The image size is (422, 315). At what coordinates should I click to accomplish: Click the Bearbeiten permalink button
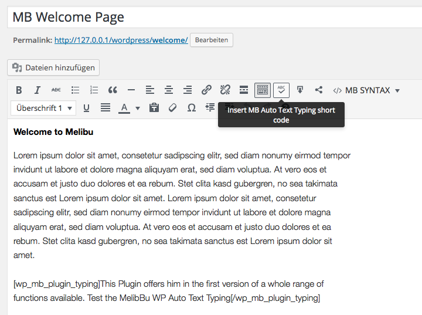click(x=211, y=40)
